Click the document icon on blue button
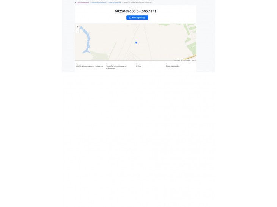The image size is (277, 207). point(130,18)
